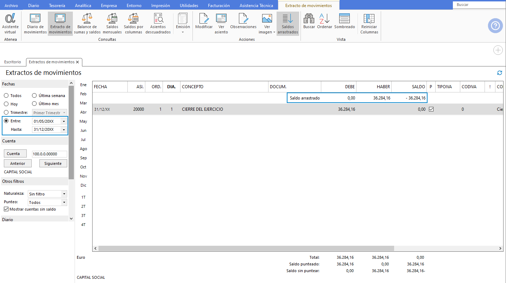Switch to the Escritorio tab

(13, 62)
